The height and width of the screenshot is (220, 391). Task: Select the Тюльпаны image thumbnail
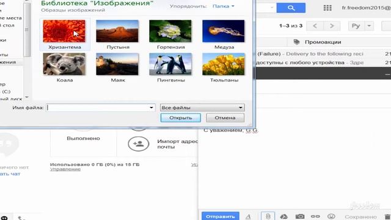click(x=224, y=64)
